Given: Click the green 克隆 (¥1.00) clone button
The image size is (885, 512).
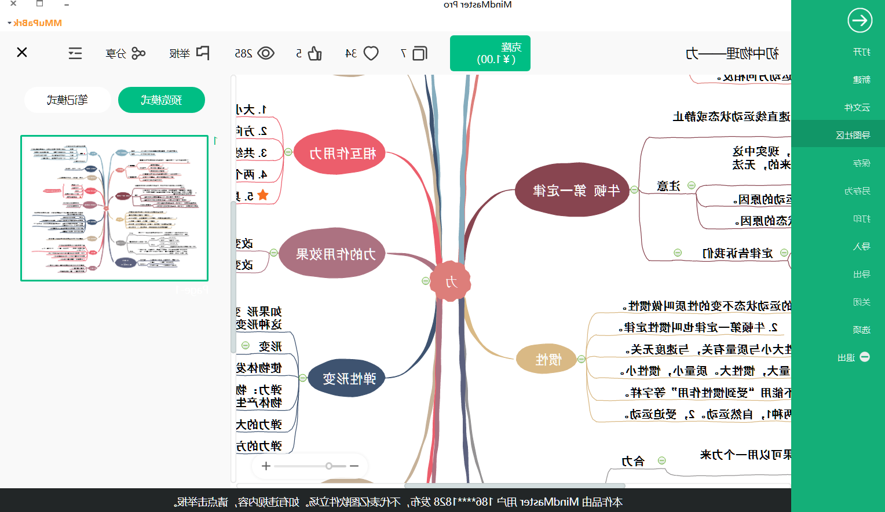Looking at the screenshot, I should point(490,53).
